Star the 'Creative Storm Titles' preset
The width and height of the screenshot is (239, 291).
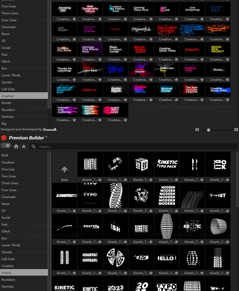(x=228, y=100)
